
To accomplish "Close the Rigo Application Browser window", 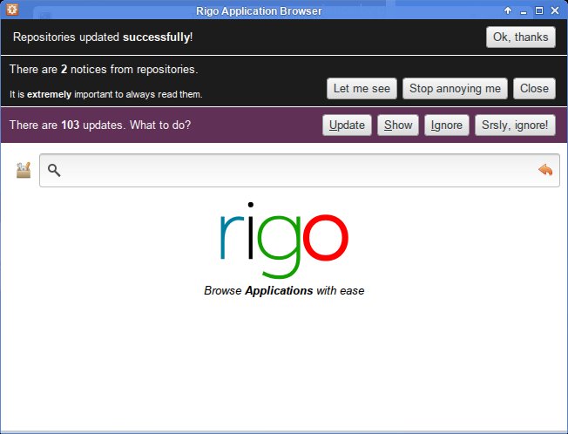I will [555, 10].
